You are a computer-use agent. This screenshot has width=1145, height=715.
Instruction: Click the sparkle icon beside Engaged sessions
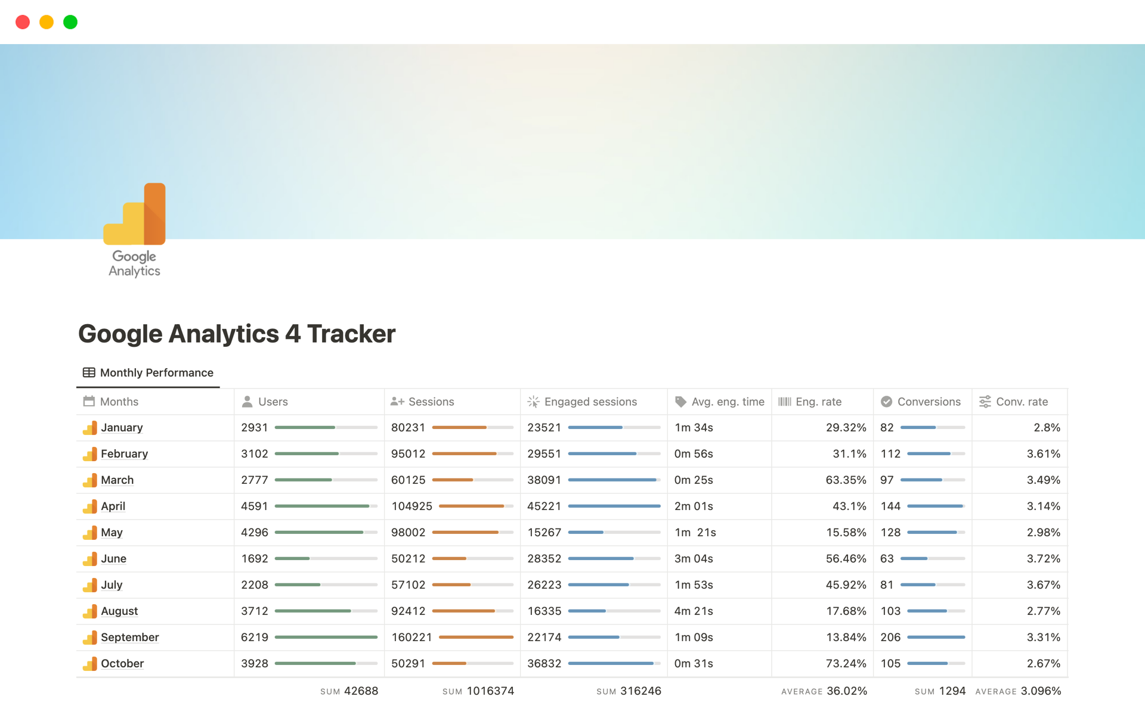coord(533,402)
